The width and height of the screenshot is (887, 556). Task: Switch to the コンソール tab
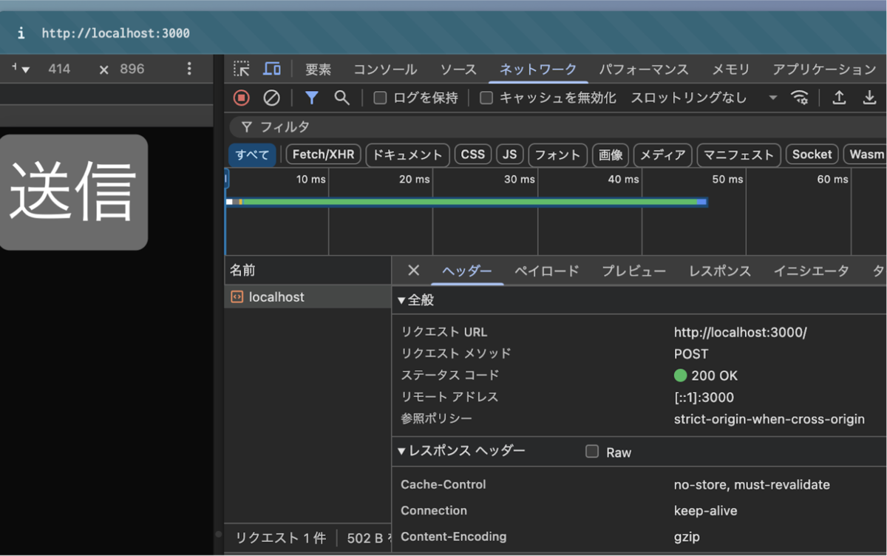click(385, 69)
